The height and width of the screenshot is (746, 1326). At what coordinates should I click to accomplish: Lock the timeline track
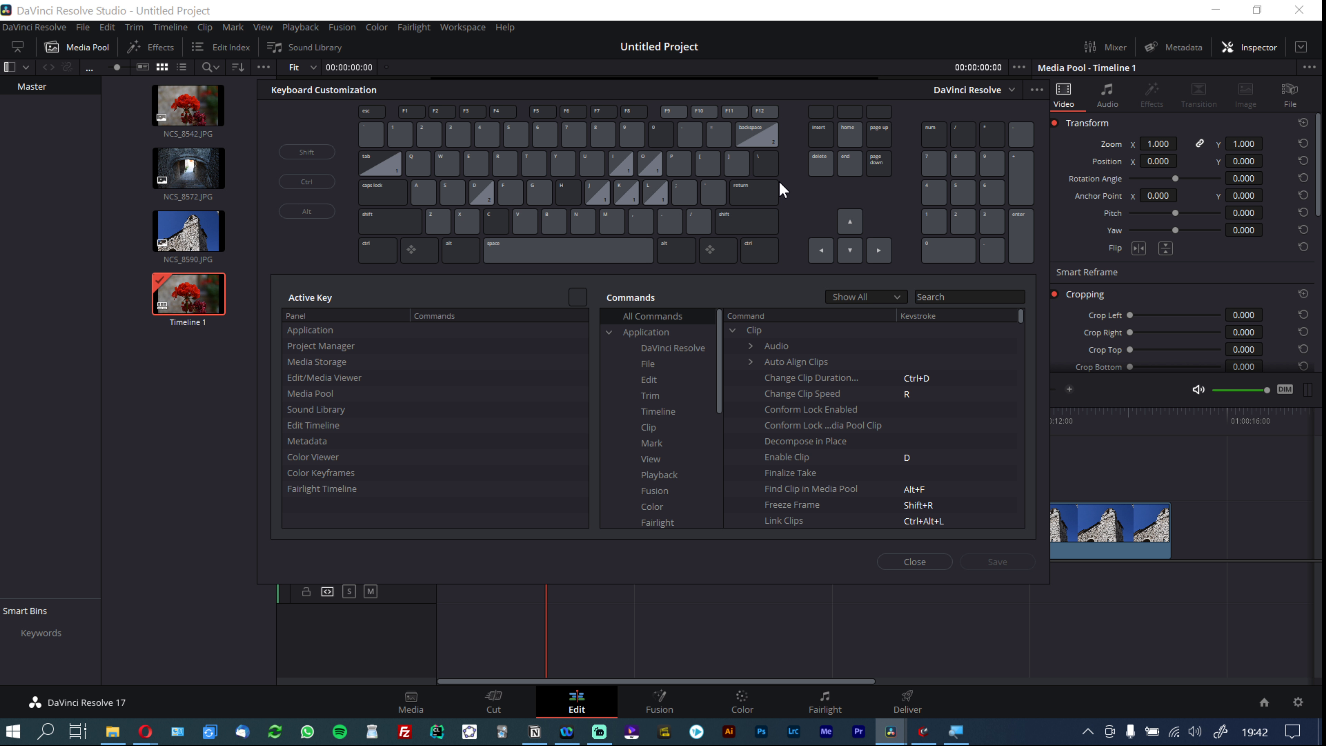pos(306,592)
